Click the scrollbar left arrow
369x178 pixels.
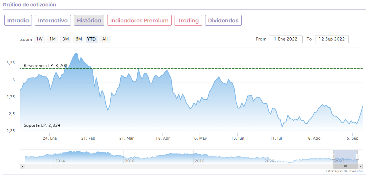tap(23, 166)
